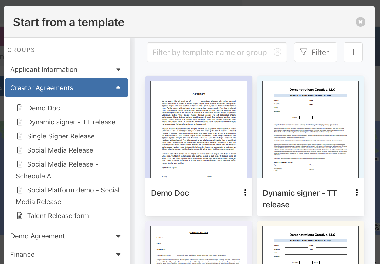Select the Finance group
Screen dimensions: 380x264
pyautogui.click(x=66, y=254)
